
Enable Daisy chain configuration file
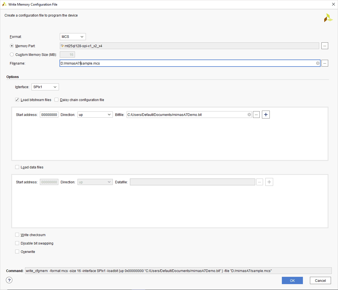56,100
